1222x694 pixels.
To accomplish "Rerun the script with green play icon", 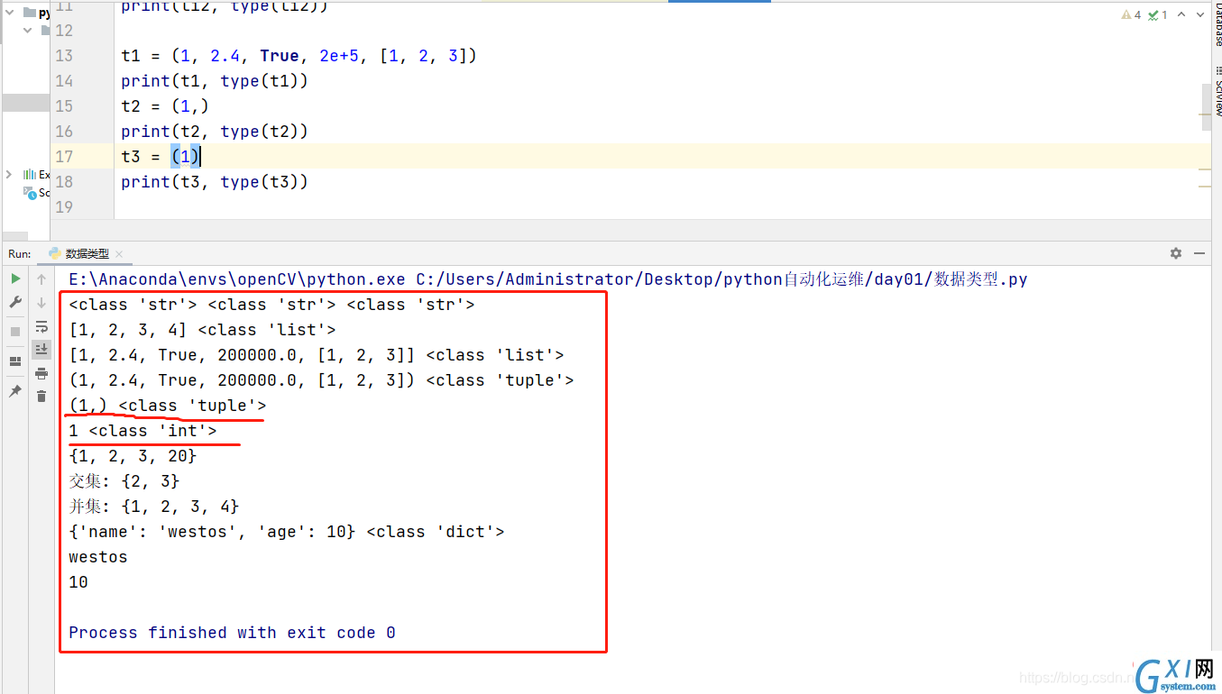I will point(15,279).
